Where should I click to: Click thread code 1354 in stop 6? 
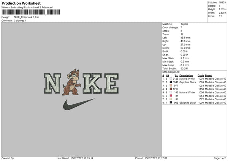[x=201, y=96]
